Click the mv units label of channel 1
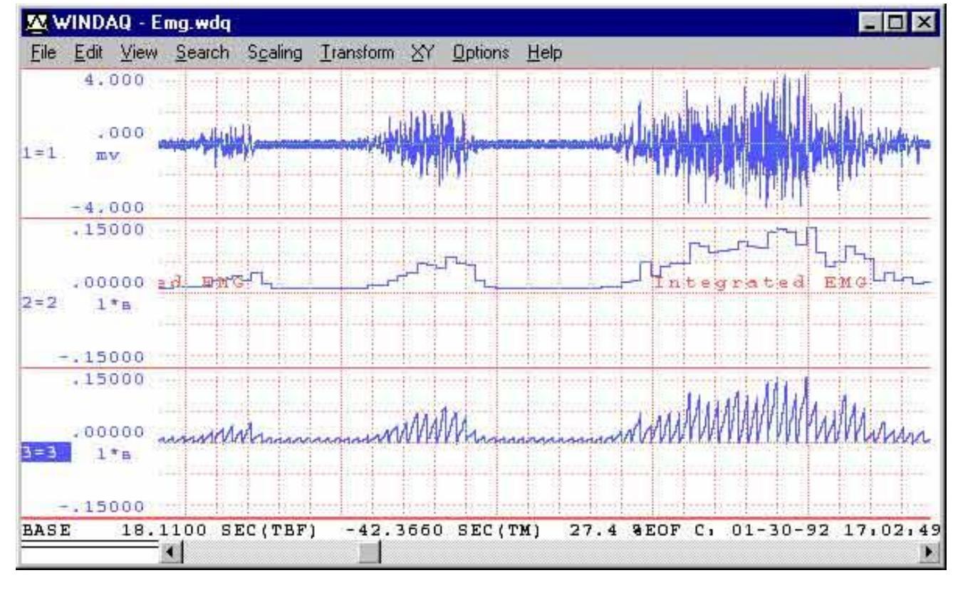This screenshot has height=605, width=953. click(x=108, y=157)
